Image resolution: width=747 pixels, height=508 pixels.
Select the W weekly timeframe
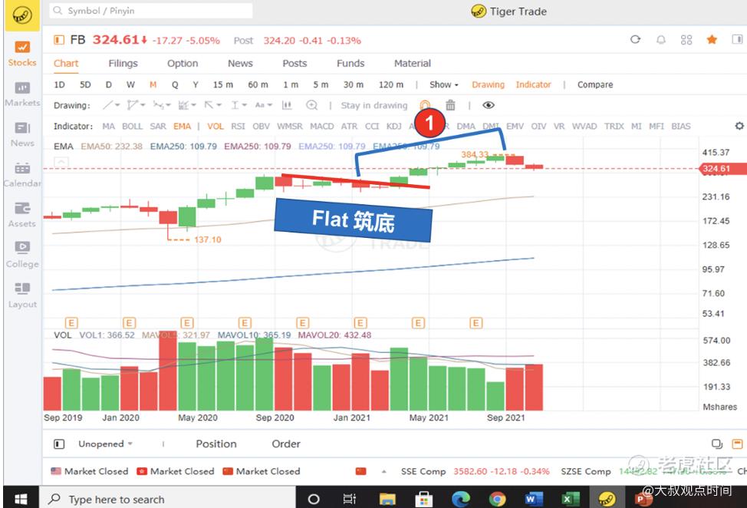pyautogui.click(x=130, y=85)
